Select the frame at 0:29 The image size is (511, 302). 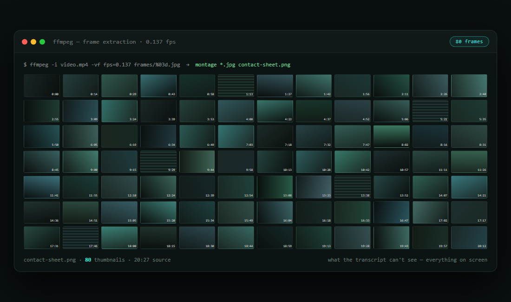point(119,85)
